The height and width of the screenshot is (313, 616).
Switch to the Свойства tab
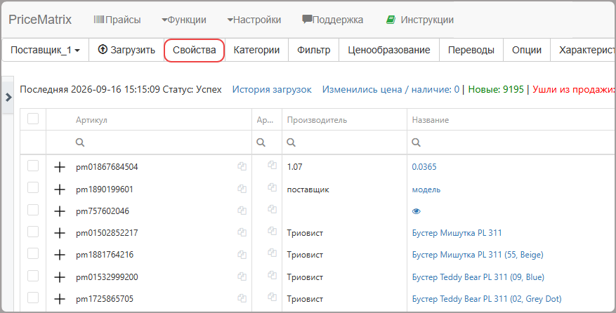(x=194, y=51)
